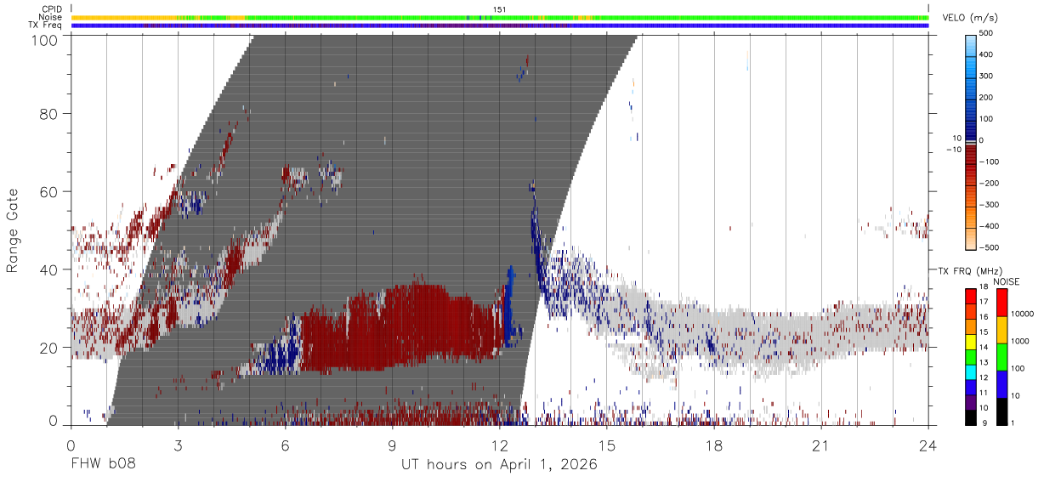Click the green swatch in the NOISE legend

1001,357
